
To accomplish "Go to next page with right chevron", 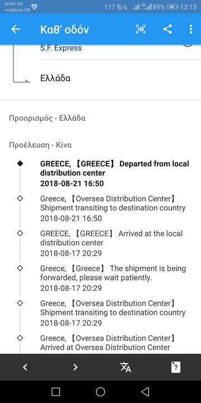I will click(x=75, y=367).
